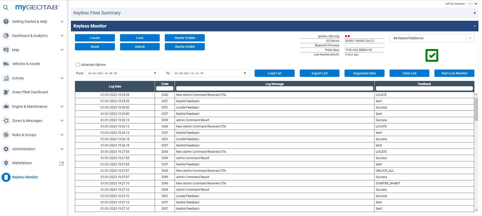Expand the Keyless Fleet Summary panel
The image size is (482, 216).
coord(475,13)
